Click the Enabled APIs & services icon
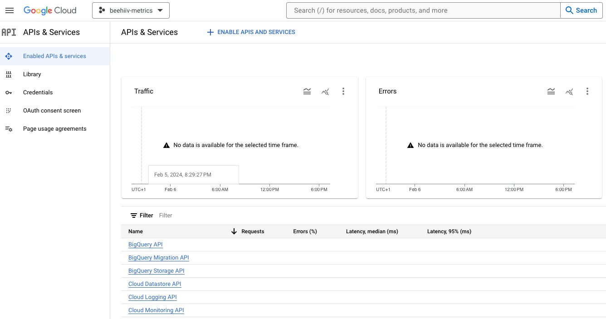 9,56
